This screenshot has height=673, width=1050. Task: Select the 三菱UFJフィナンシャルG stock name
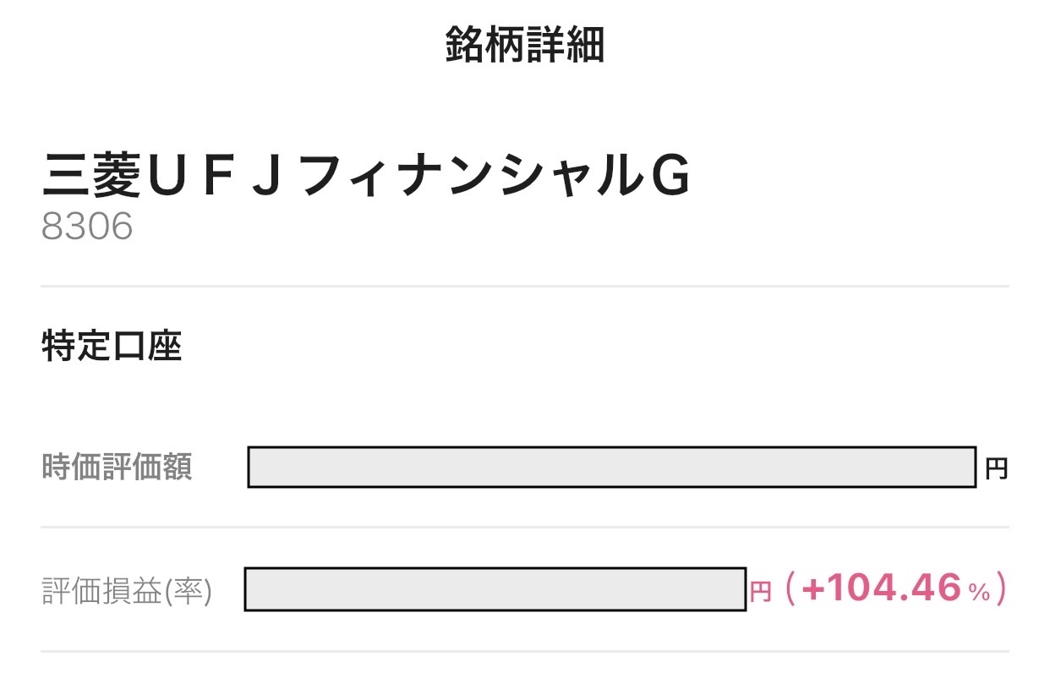pos(366,178)
